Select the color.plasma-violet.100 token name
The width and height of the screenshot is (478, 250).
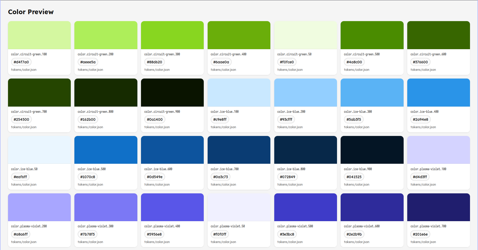click(x=428, y=169)
